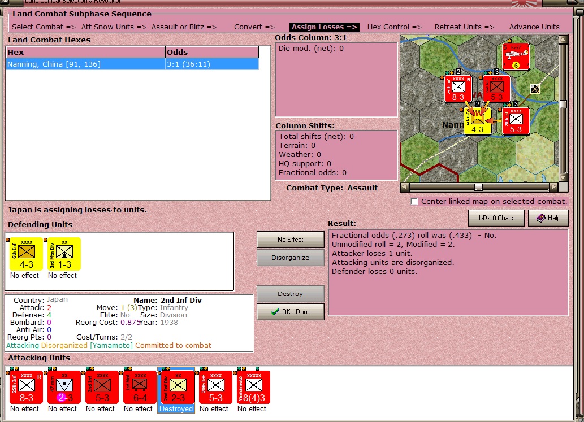Select the 20th Inf 5-3 attacking unit
Image resolution: width=584 pixels, height=422 pixels.
(x=215, y=387)
